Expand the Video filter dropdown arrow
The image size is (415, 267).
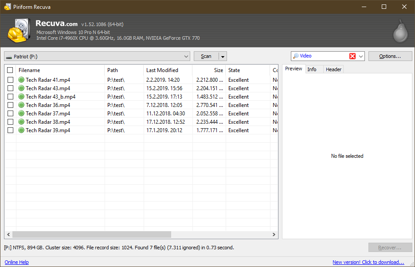pos(360,56)
